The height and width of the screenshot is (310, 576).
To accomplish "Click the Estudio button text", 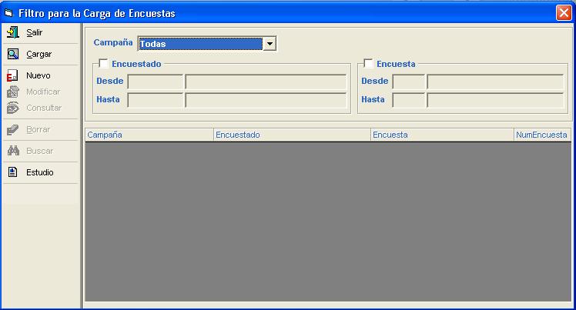I will (x=40, y=172).
